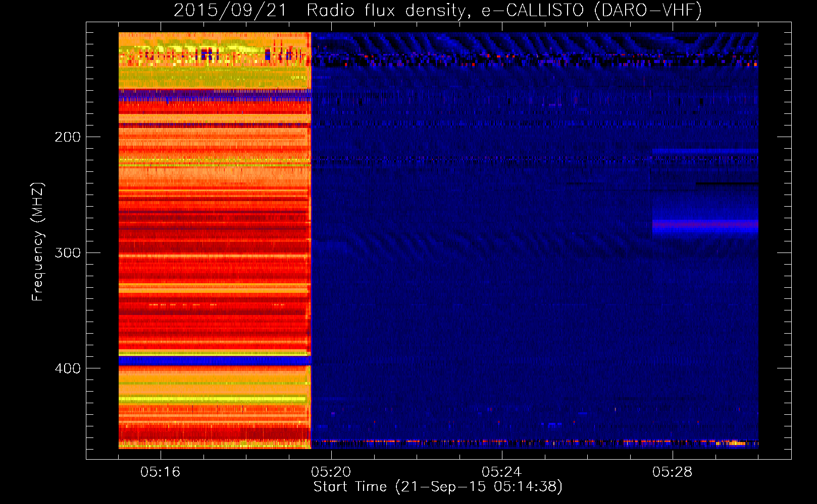Click the 05:24 time tick label
This screenshot has height=504, width=817.
[501, 472]
